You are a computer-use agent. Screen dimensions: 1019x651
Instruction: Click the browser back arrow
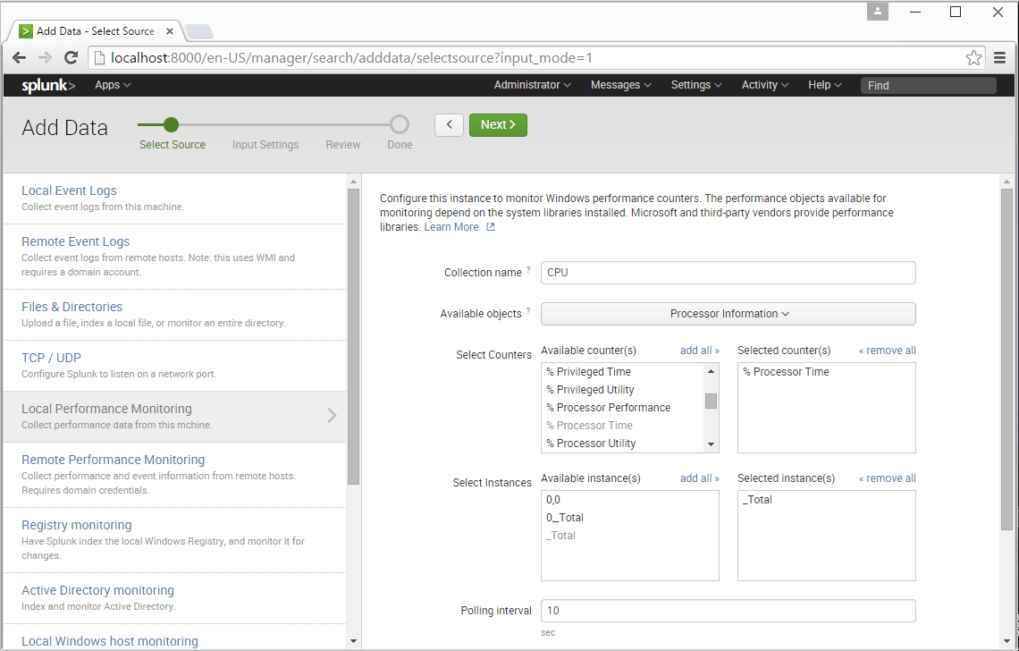[19, 58]
